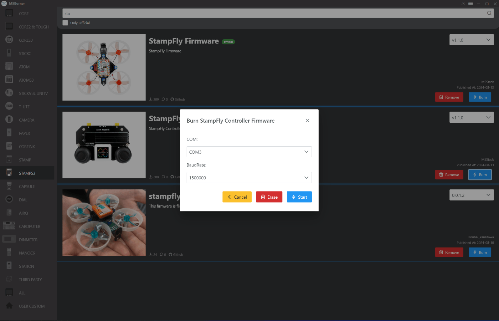The width and height of the screenshot is (499, 321).
Task: Cancel the burn dialog
Action: (x=237, y=197)
